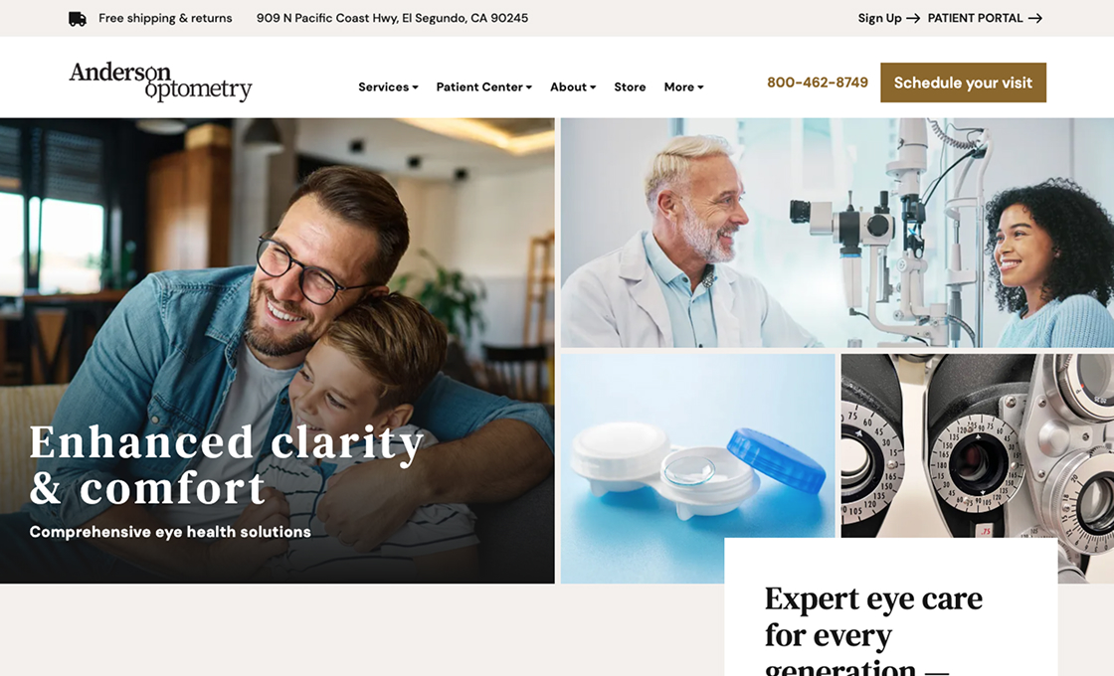Click the delivery truck icon
The image size is (1114, 676).
pos(78,19)
